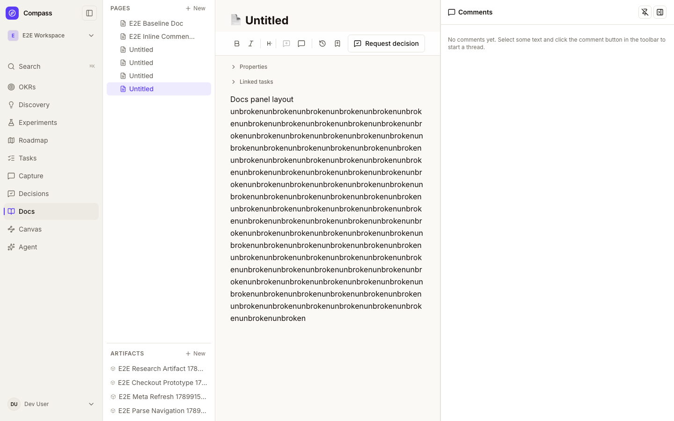Image resolution: width=674 pixels, height=421 pixels.
Task: Toggle the comments panel from the toolbar
Action: pyautogui.click(x=301, y=44)
